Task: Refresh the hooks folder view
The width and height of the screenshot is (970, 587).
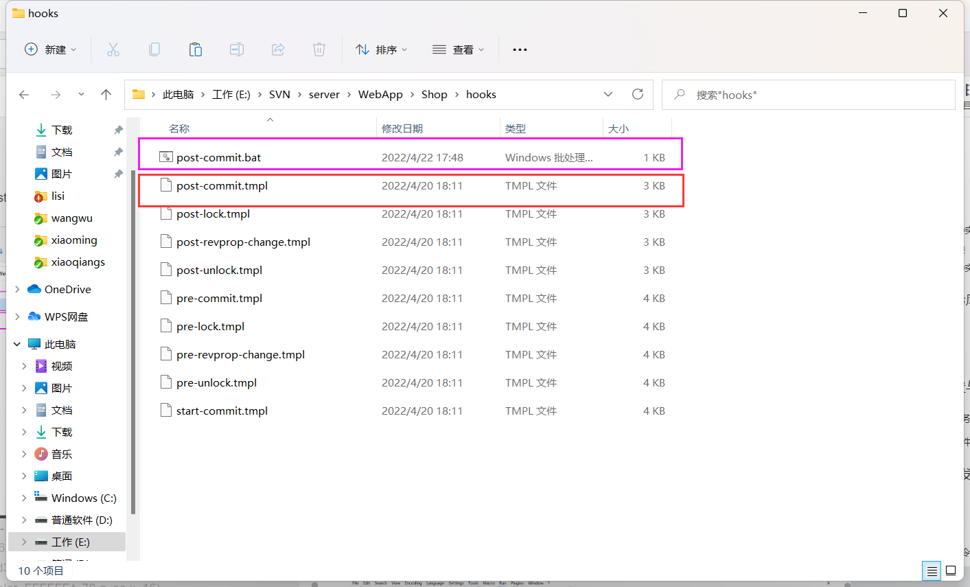Action: tap(638, 94)
